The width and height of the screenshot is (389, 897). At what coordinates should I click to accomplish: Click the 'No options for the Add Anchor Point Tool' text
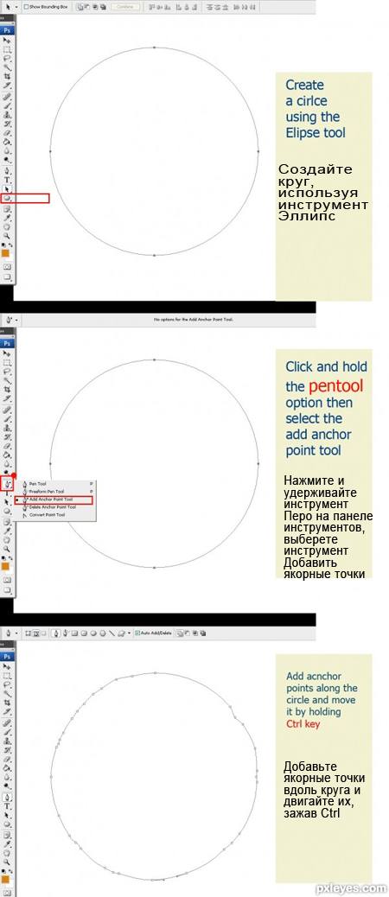pos(194,320)
